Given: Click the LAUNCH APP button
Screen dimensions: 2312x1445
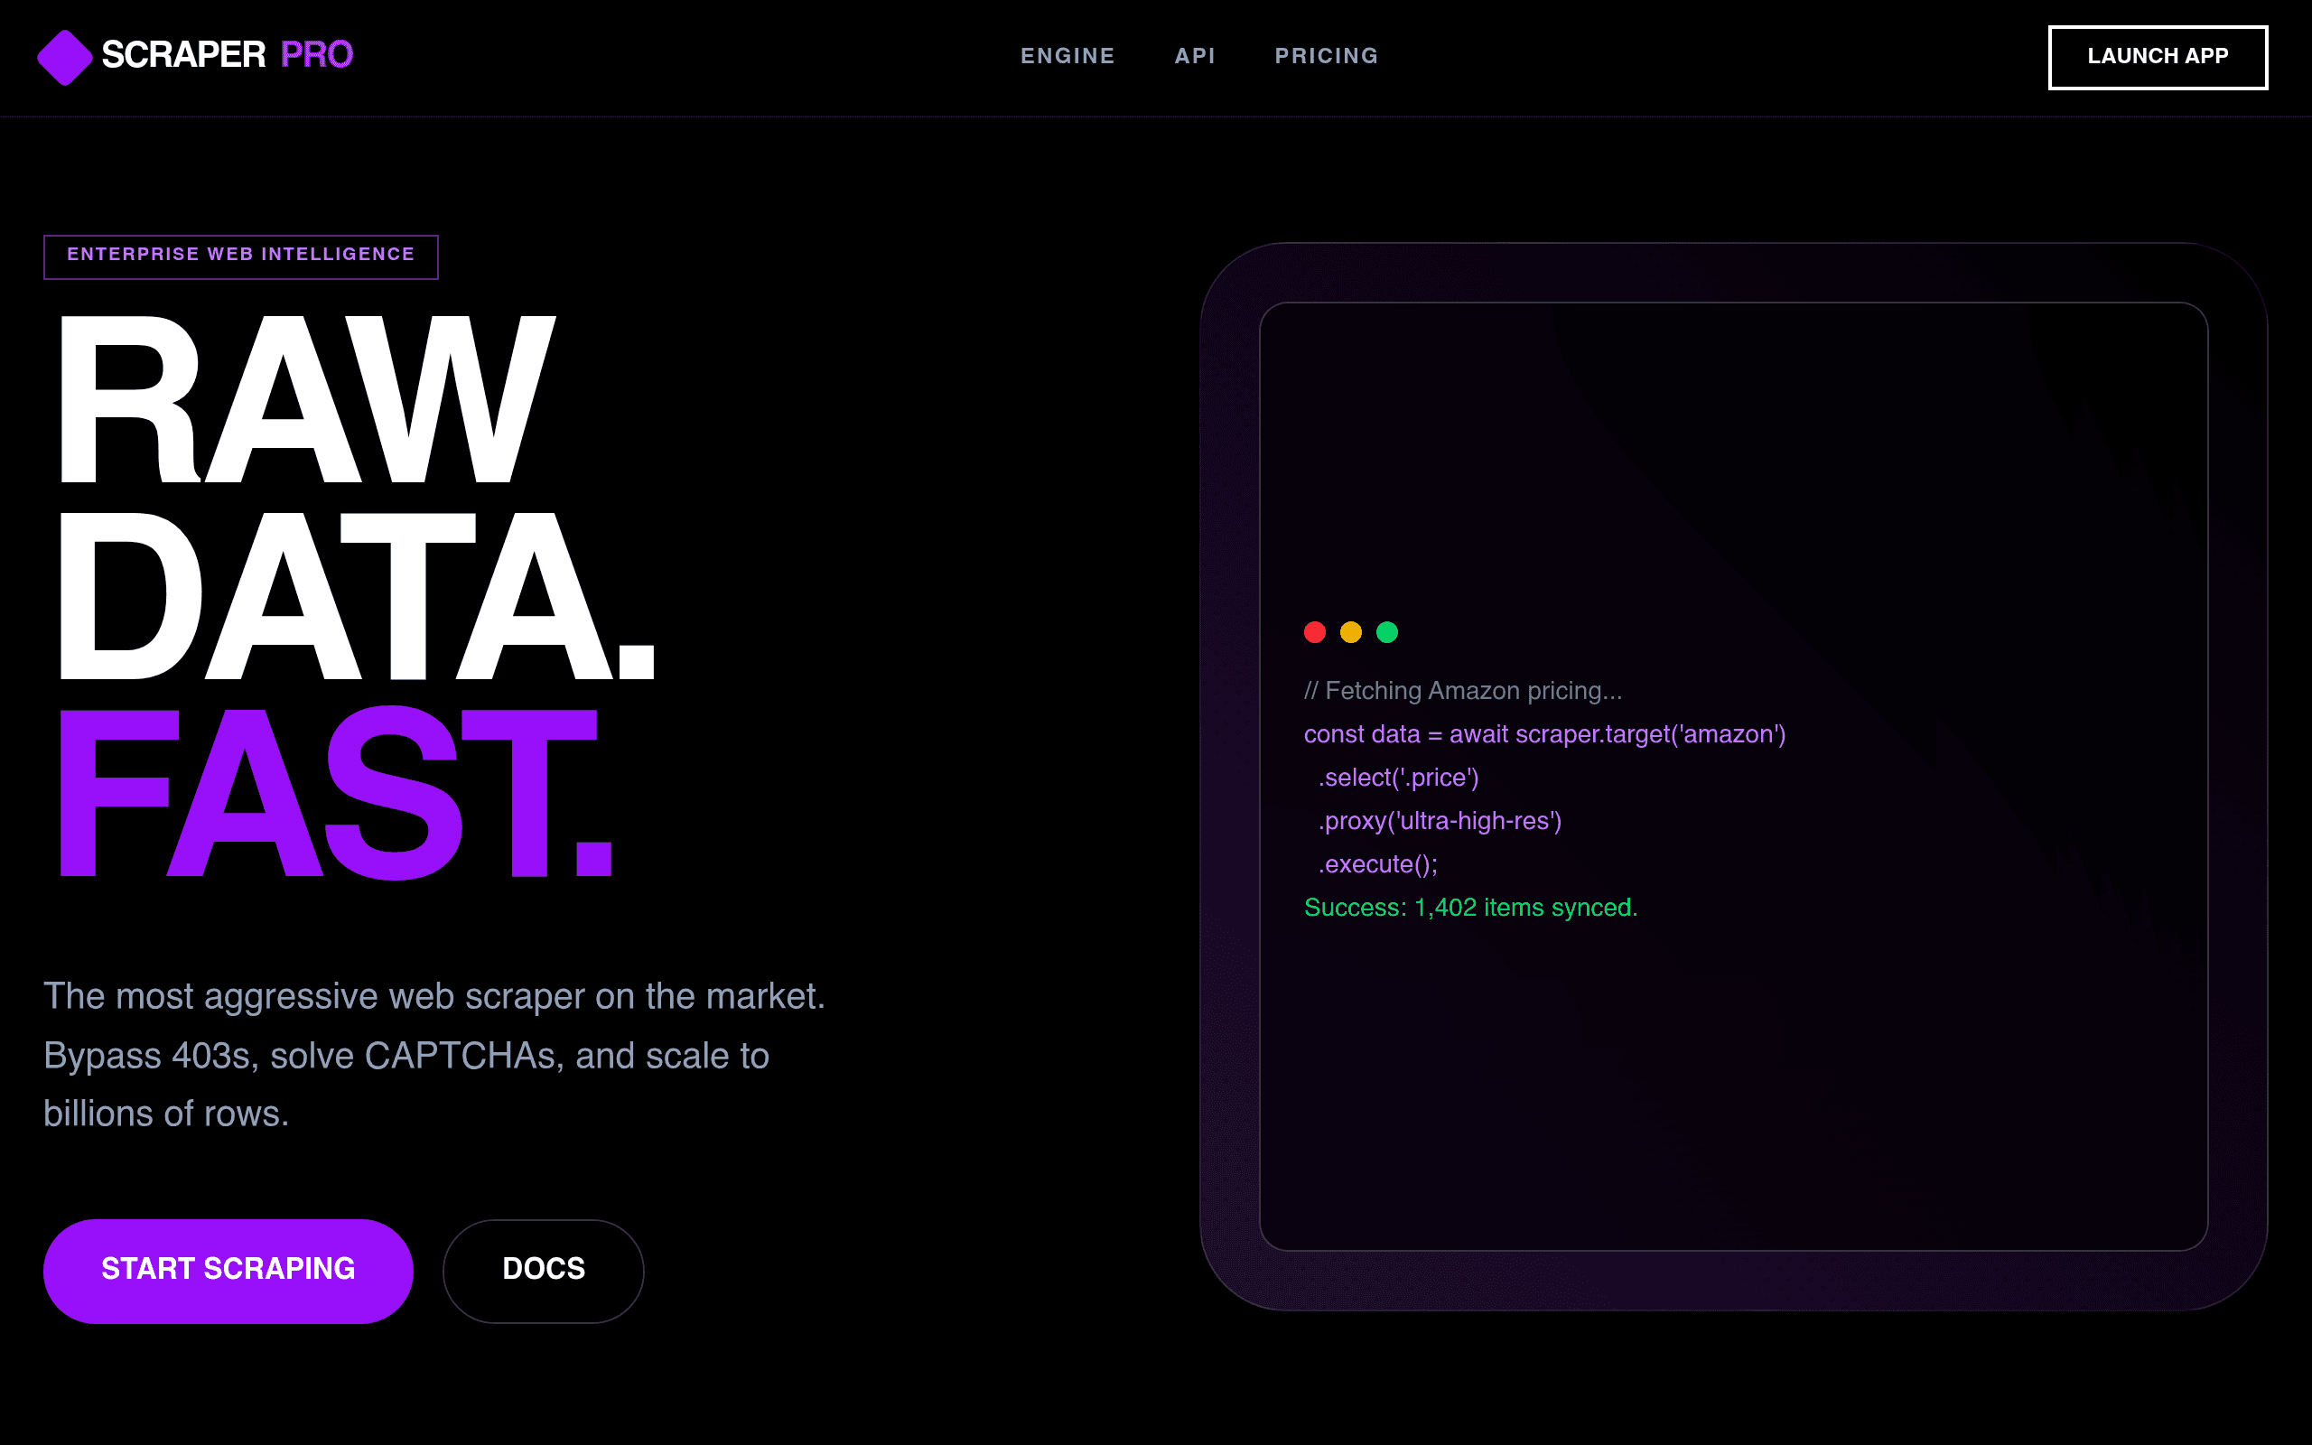Looking at the screenshot, I should pos(2158,57).
